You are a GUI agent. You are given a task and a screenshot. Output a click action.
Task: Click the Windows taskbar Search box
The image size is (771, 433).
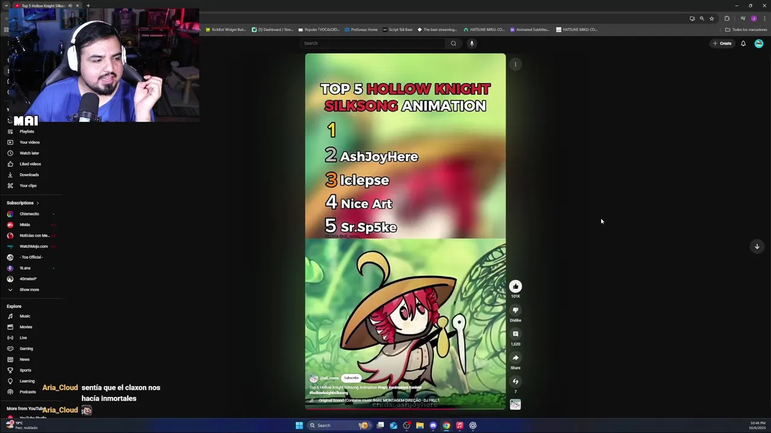click(x=339, y=425)
